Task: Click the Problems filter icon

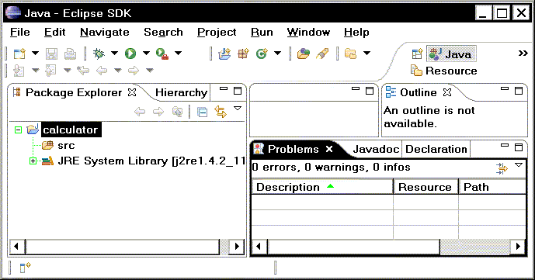Action: (x=502, y=168)
